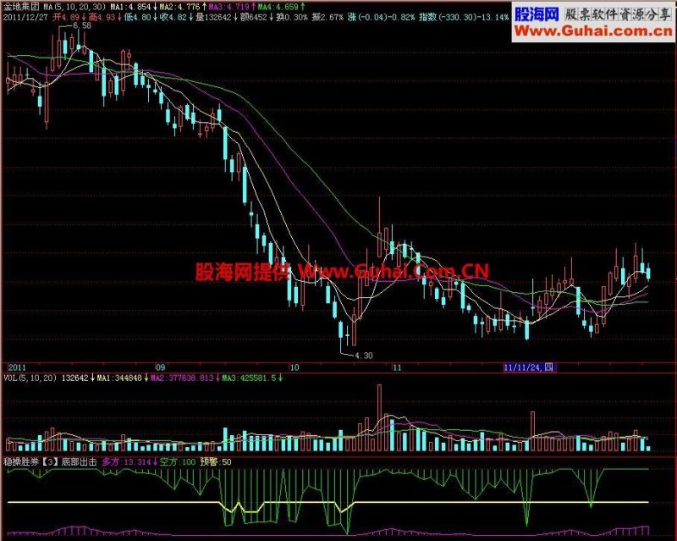This screenshot has height=541, width=677.
Task: Select the MA(5,10,20,30) indicator parameters label
Action: 74,7
